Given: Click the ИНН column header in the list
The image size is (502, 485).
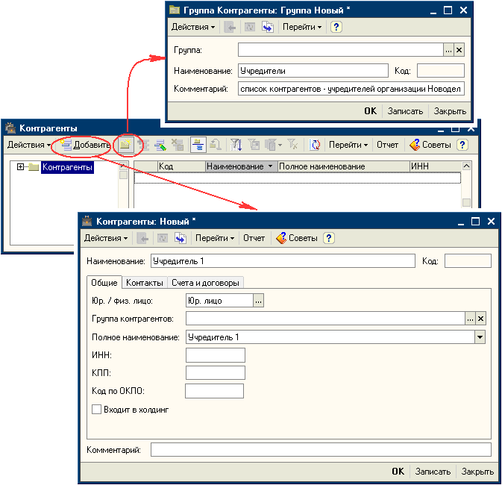Looking at the screenshot, I should [436, 166].
